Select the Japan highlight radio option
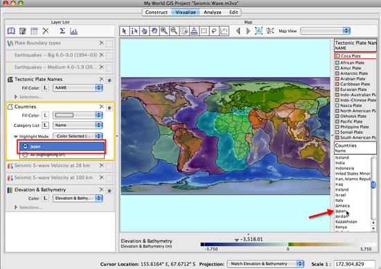This screenshot has width=381, height=269. 25,146
